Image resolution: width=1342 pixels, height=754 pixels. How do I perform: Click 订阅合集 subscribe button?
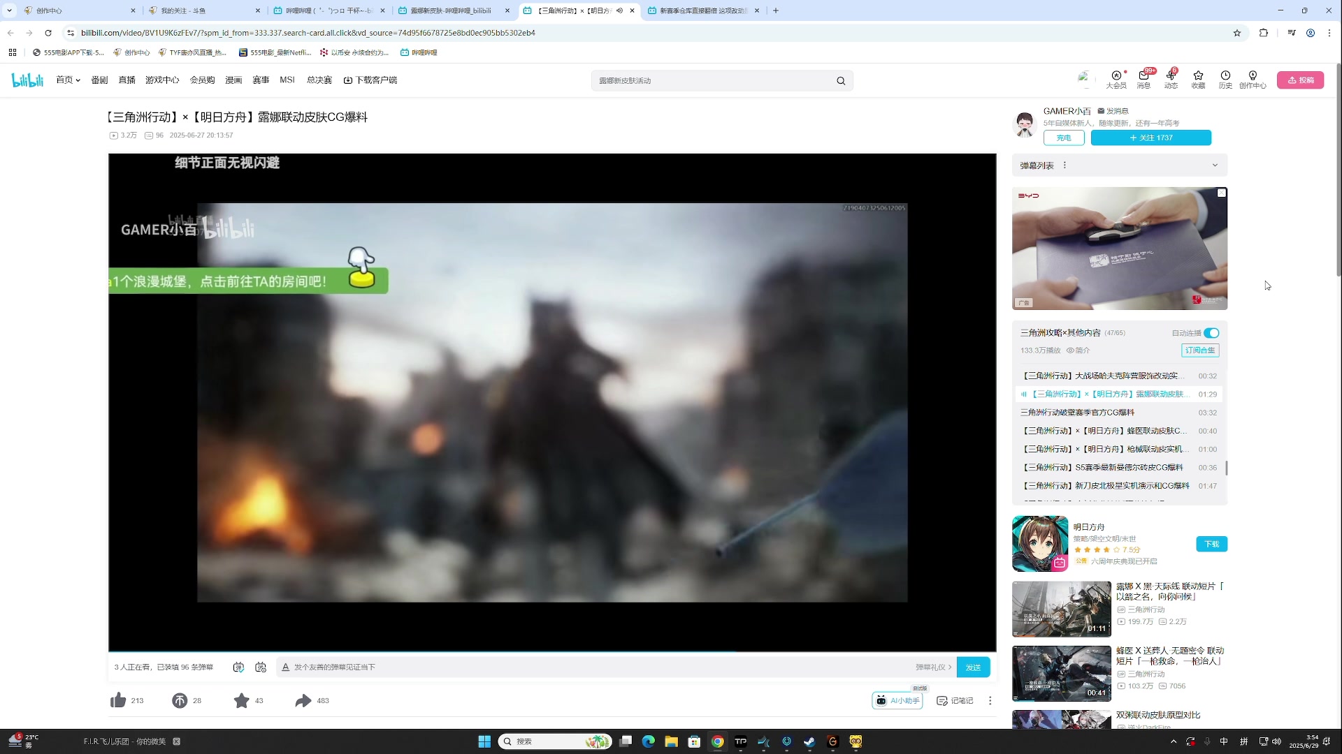(1200, 350)
